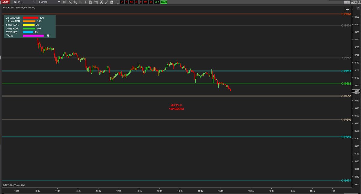Select the 19718 price level marker
This screenshot has height=194, width=361.
point(347,71)
